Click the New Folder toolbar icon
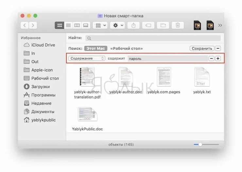242x172 pixels. click(163, 25)
